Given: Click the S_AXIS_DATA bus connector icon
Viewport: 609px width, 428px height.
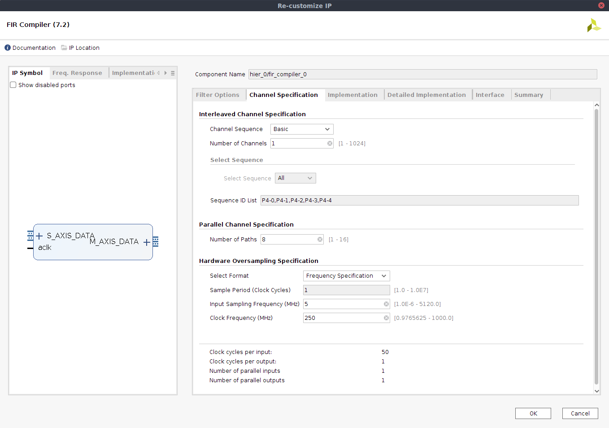Looking at the screenshot, I should (x=30, y=236).
